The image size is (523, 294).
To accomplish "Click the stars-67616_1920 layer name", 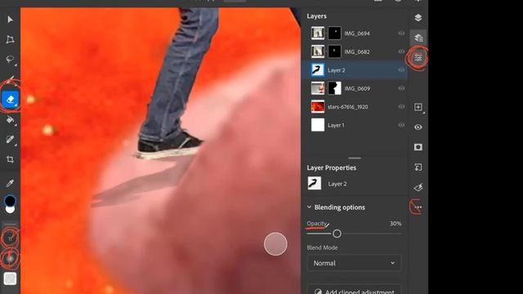I will point(347,107).
